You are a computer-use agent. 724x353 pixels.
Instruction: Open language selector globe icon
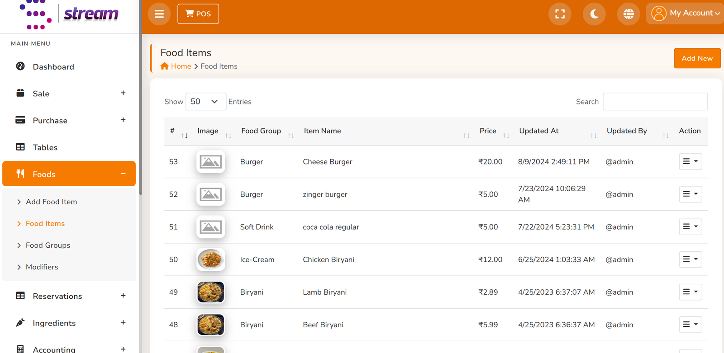[x=629, y=14]
